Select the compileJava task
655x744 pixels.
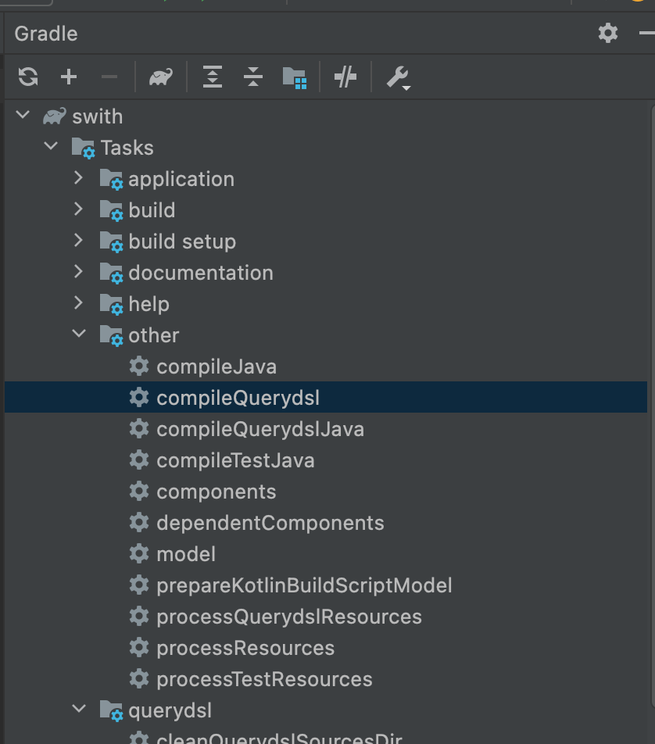(x=326, y=367)
